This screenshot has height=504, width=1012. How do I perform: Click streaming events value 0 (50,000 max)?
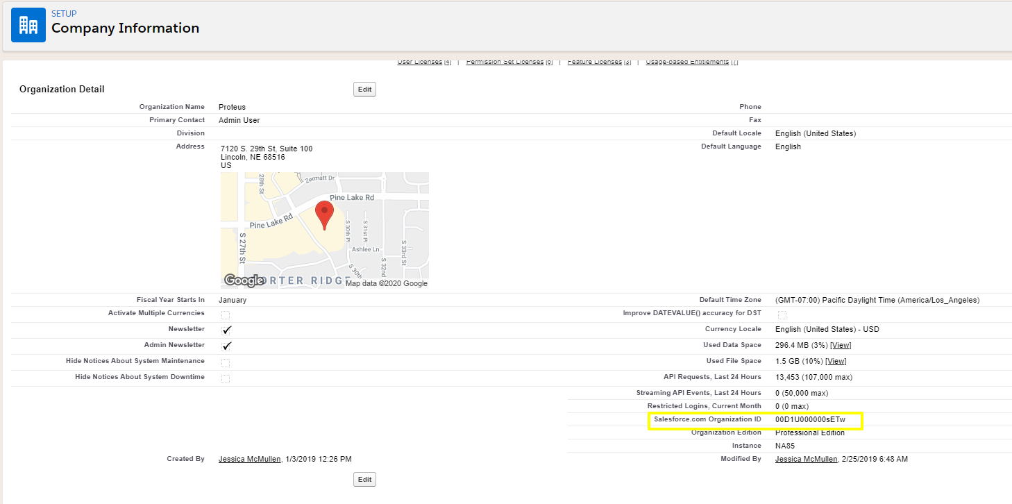(x=802, y=393)
